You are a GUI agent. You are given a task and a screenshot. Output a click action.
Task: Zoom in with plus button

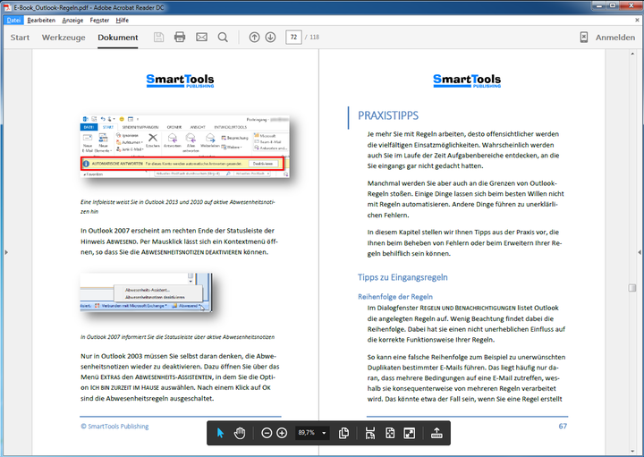[282, 433]
